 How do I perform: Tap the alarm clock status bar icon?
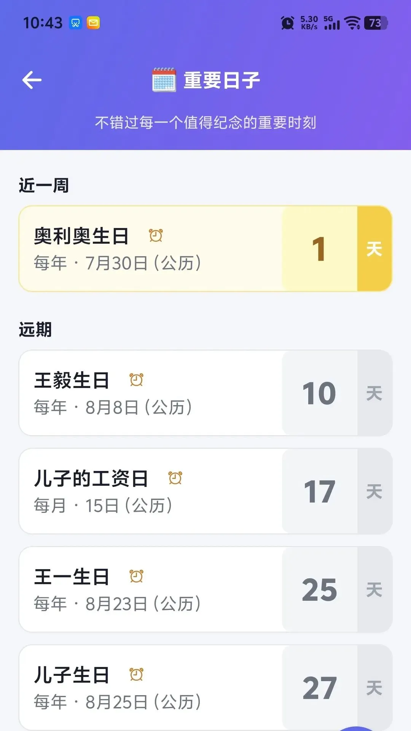288,23
